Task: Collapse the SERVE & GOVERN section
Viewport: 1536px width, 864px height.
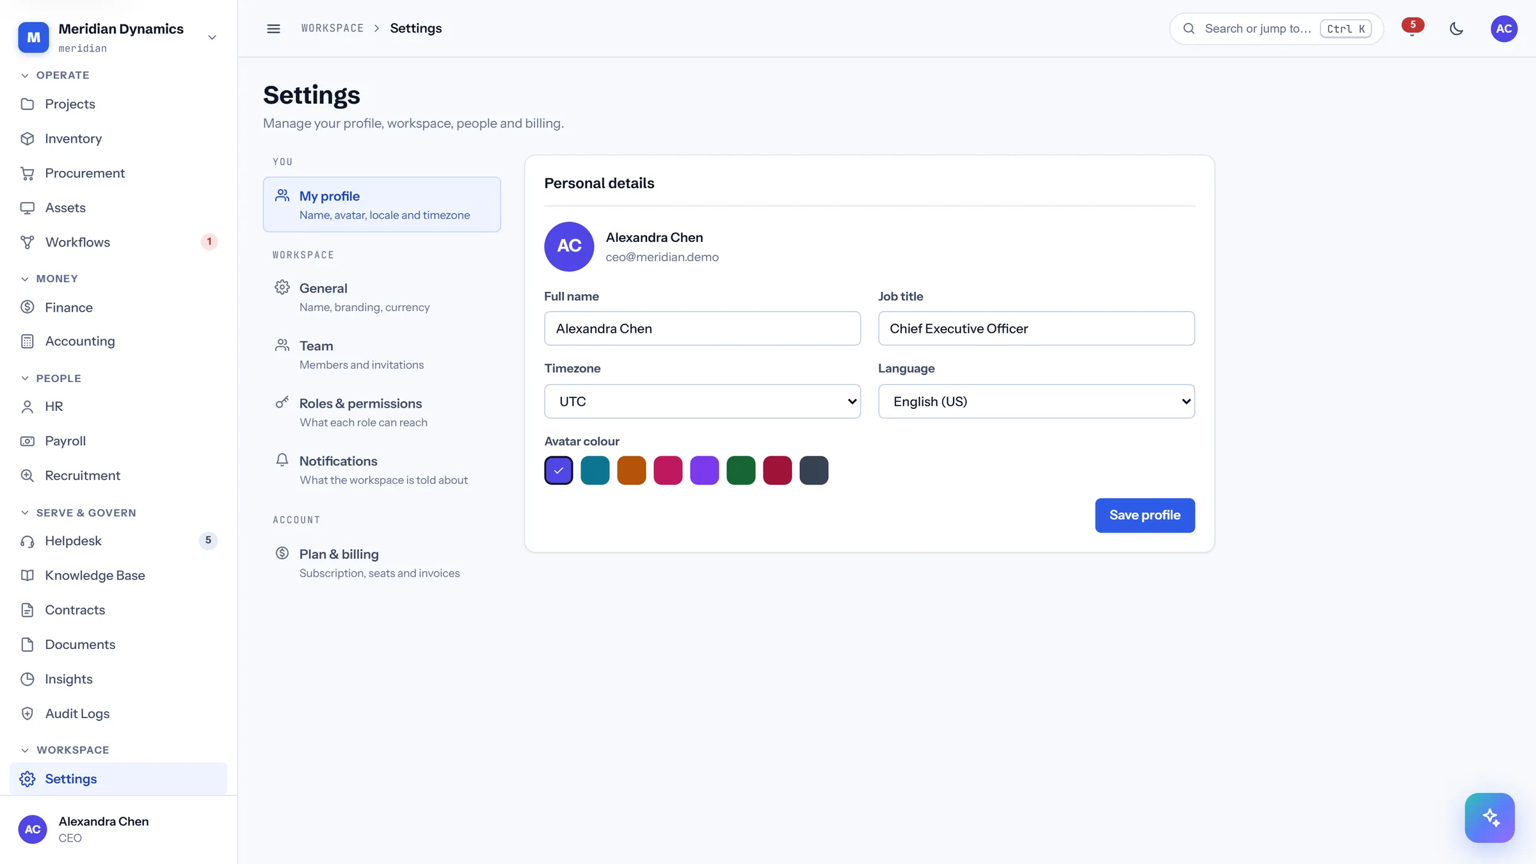Action: click(78, 513)
